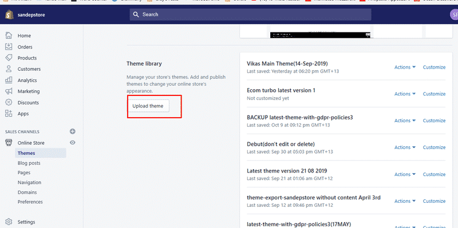
Task: Open Domains under Online Store
Action: (x=27, y=193)
